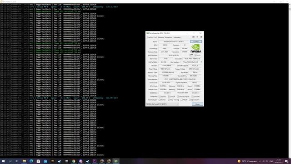Open Microsoft Edge from the taskbar
The image size is (291, 164).
tap(31, 161)
